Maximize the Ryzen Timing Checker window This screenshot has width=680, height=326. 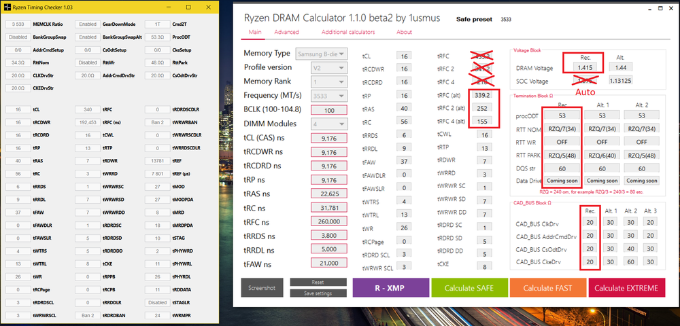[188, 7]
